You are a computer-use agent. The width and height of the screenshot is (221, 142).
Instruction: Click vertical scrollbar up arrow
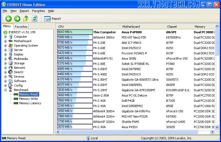pyautogui.click(x=217, y=26)
